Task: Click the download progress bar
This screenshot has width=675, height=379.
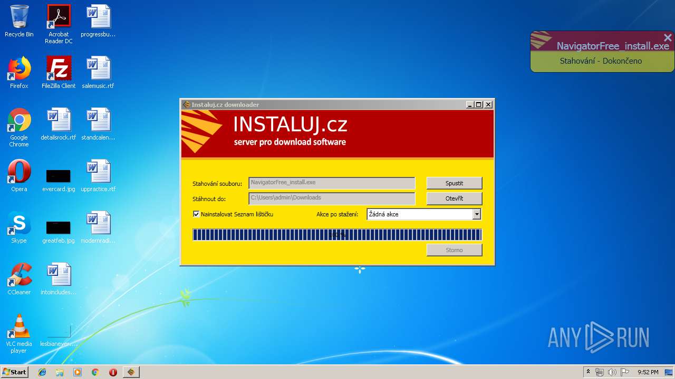Action: pos(337,235)
